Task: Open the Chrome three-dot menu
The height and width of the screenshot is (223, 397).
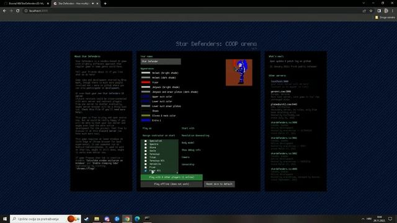Action: tap(393, 11)
